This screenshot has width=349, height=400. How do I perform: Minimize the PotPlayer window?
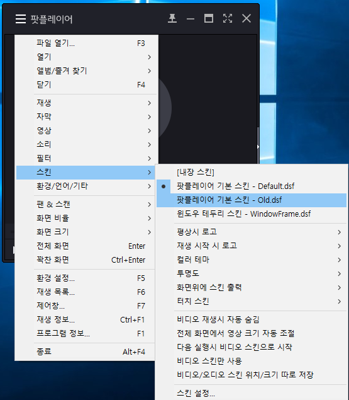pos(191,19)
